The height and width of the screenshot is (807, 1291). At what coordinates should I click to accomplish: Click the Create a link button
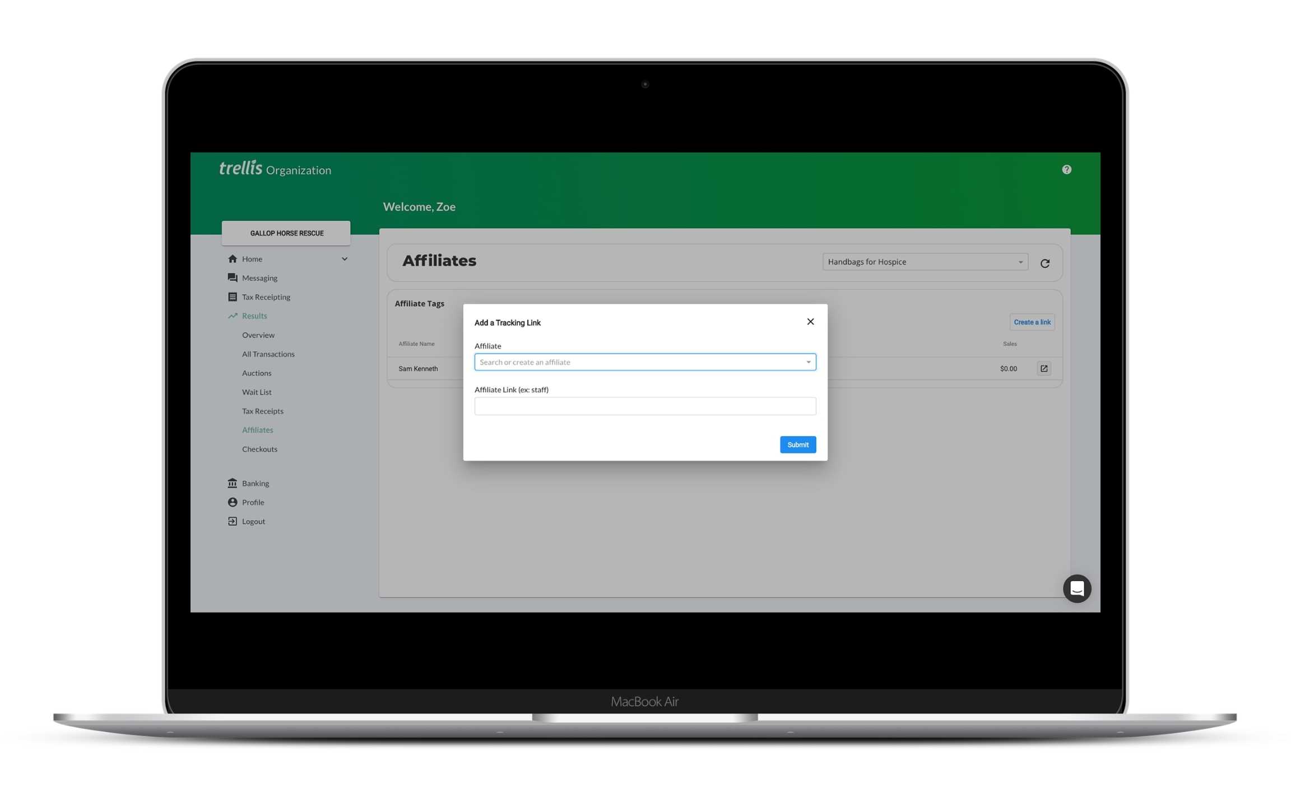point(1032,322)
